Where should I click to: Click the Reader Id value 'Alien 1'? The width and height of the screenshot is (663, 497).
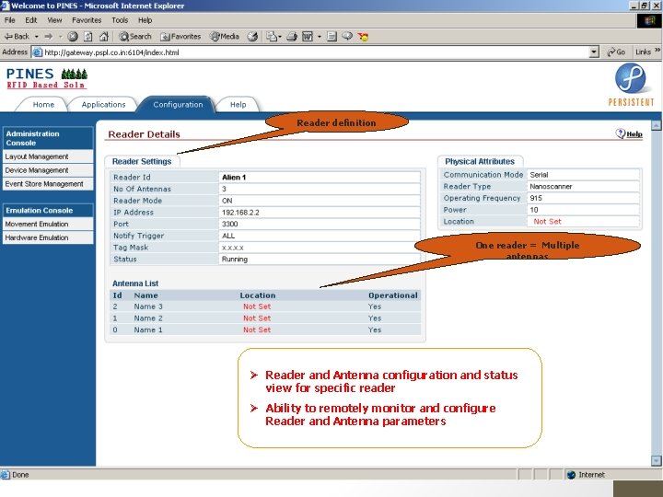(x=234, y=177)
